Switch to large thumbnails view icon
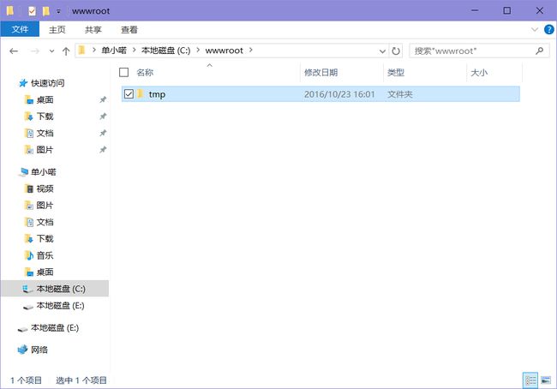 [546, 380]
